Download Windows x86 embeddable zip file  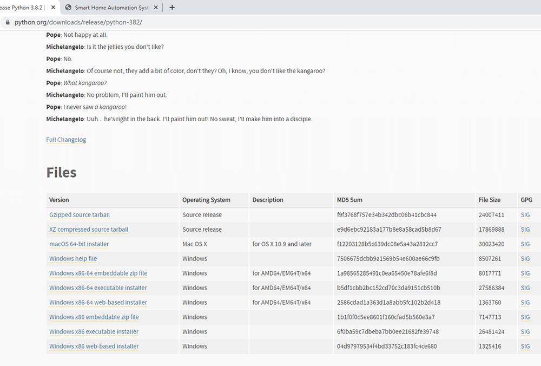point(94,317)
